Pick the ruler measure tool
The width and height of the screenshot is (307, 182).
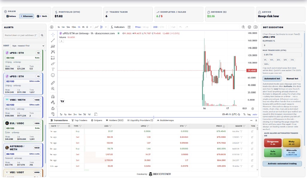(53, 83)
